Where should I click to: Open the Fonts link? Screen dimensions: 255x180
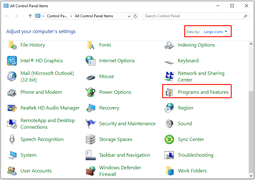coord(105,45)
